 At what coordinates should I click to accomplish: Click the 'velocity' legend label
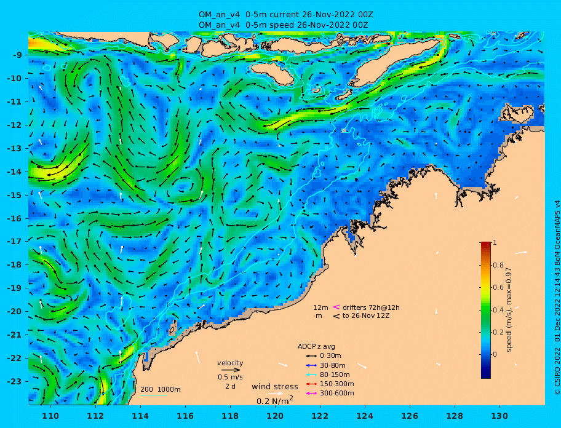[230, 363]
